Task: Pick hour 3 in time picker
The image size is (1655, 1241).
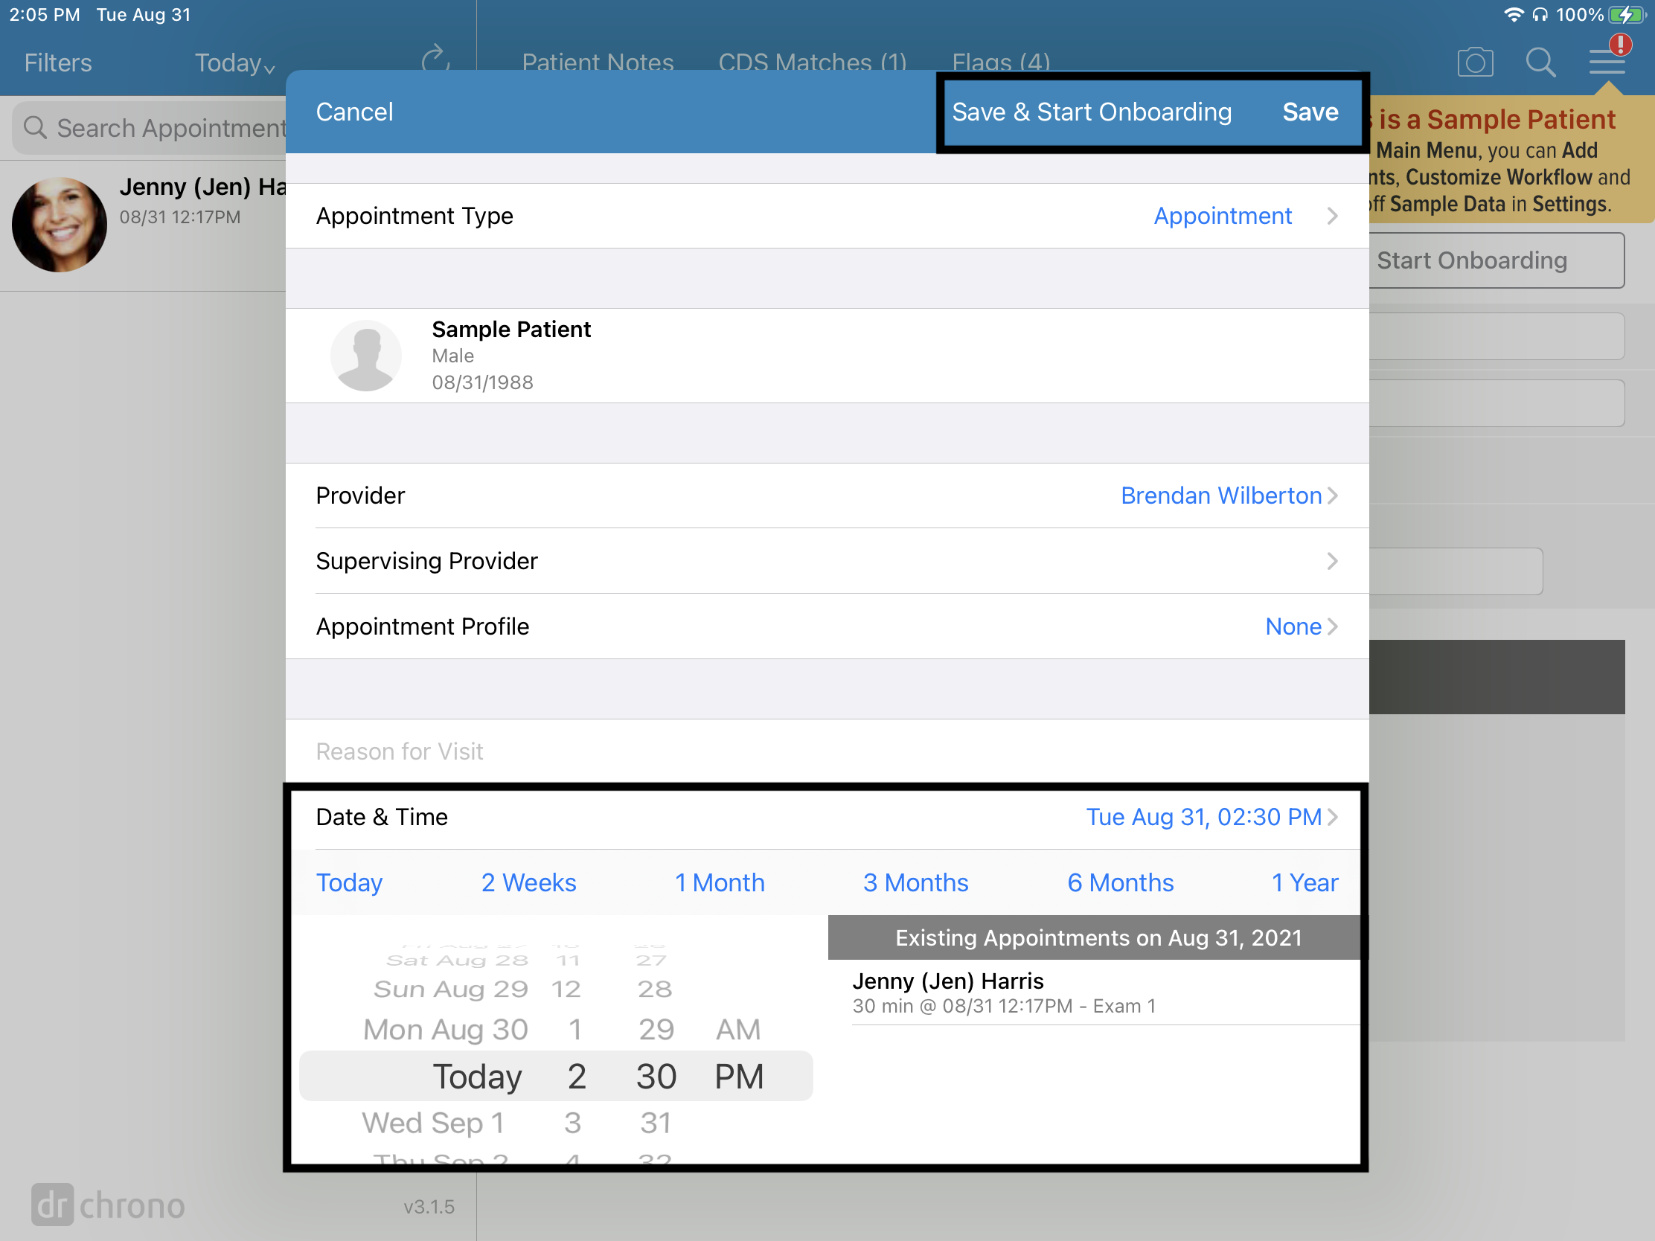Action: (572, 1122)
